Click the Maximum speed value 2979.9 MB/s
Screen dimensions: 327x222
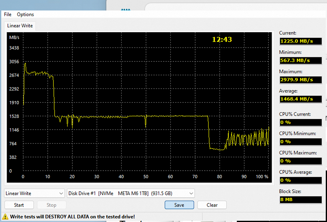pyautogui.click(x=301, y=80)
